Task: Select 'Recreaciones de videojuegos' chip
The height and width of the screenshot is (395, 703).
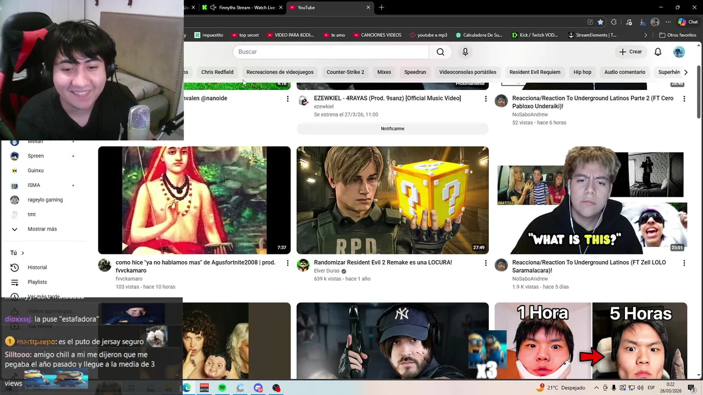Action: [x=280, y=72]
